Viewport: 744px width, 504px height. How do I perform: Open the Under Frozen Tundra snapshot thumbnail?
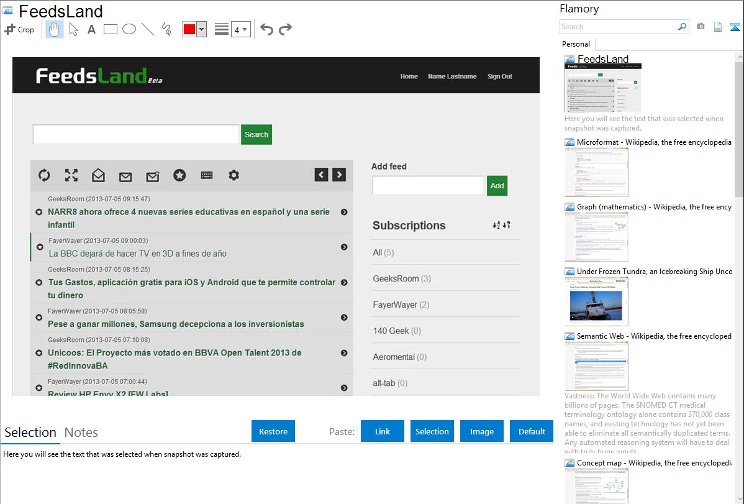pyautogui.click(x=596, y=301)
